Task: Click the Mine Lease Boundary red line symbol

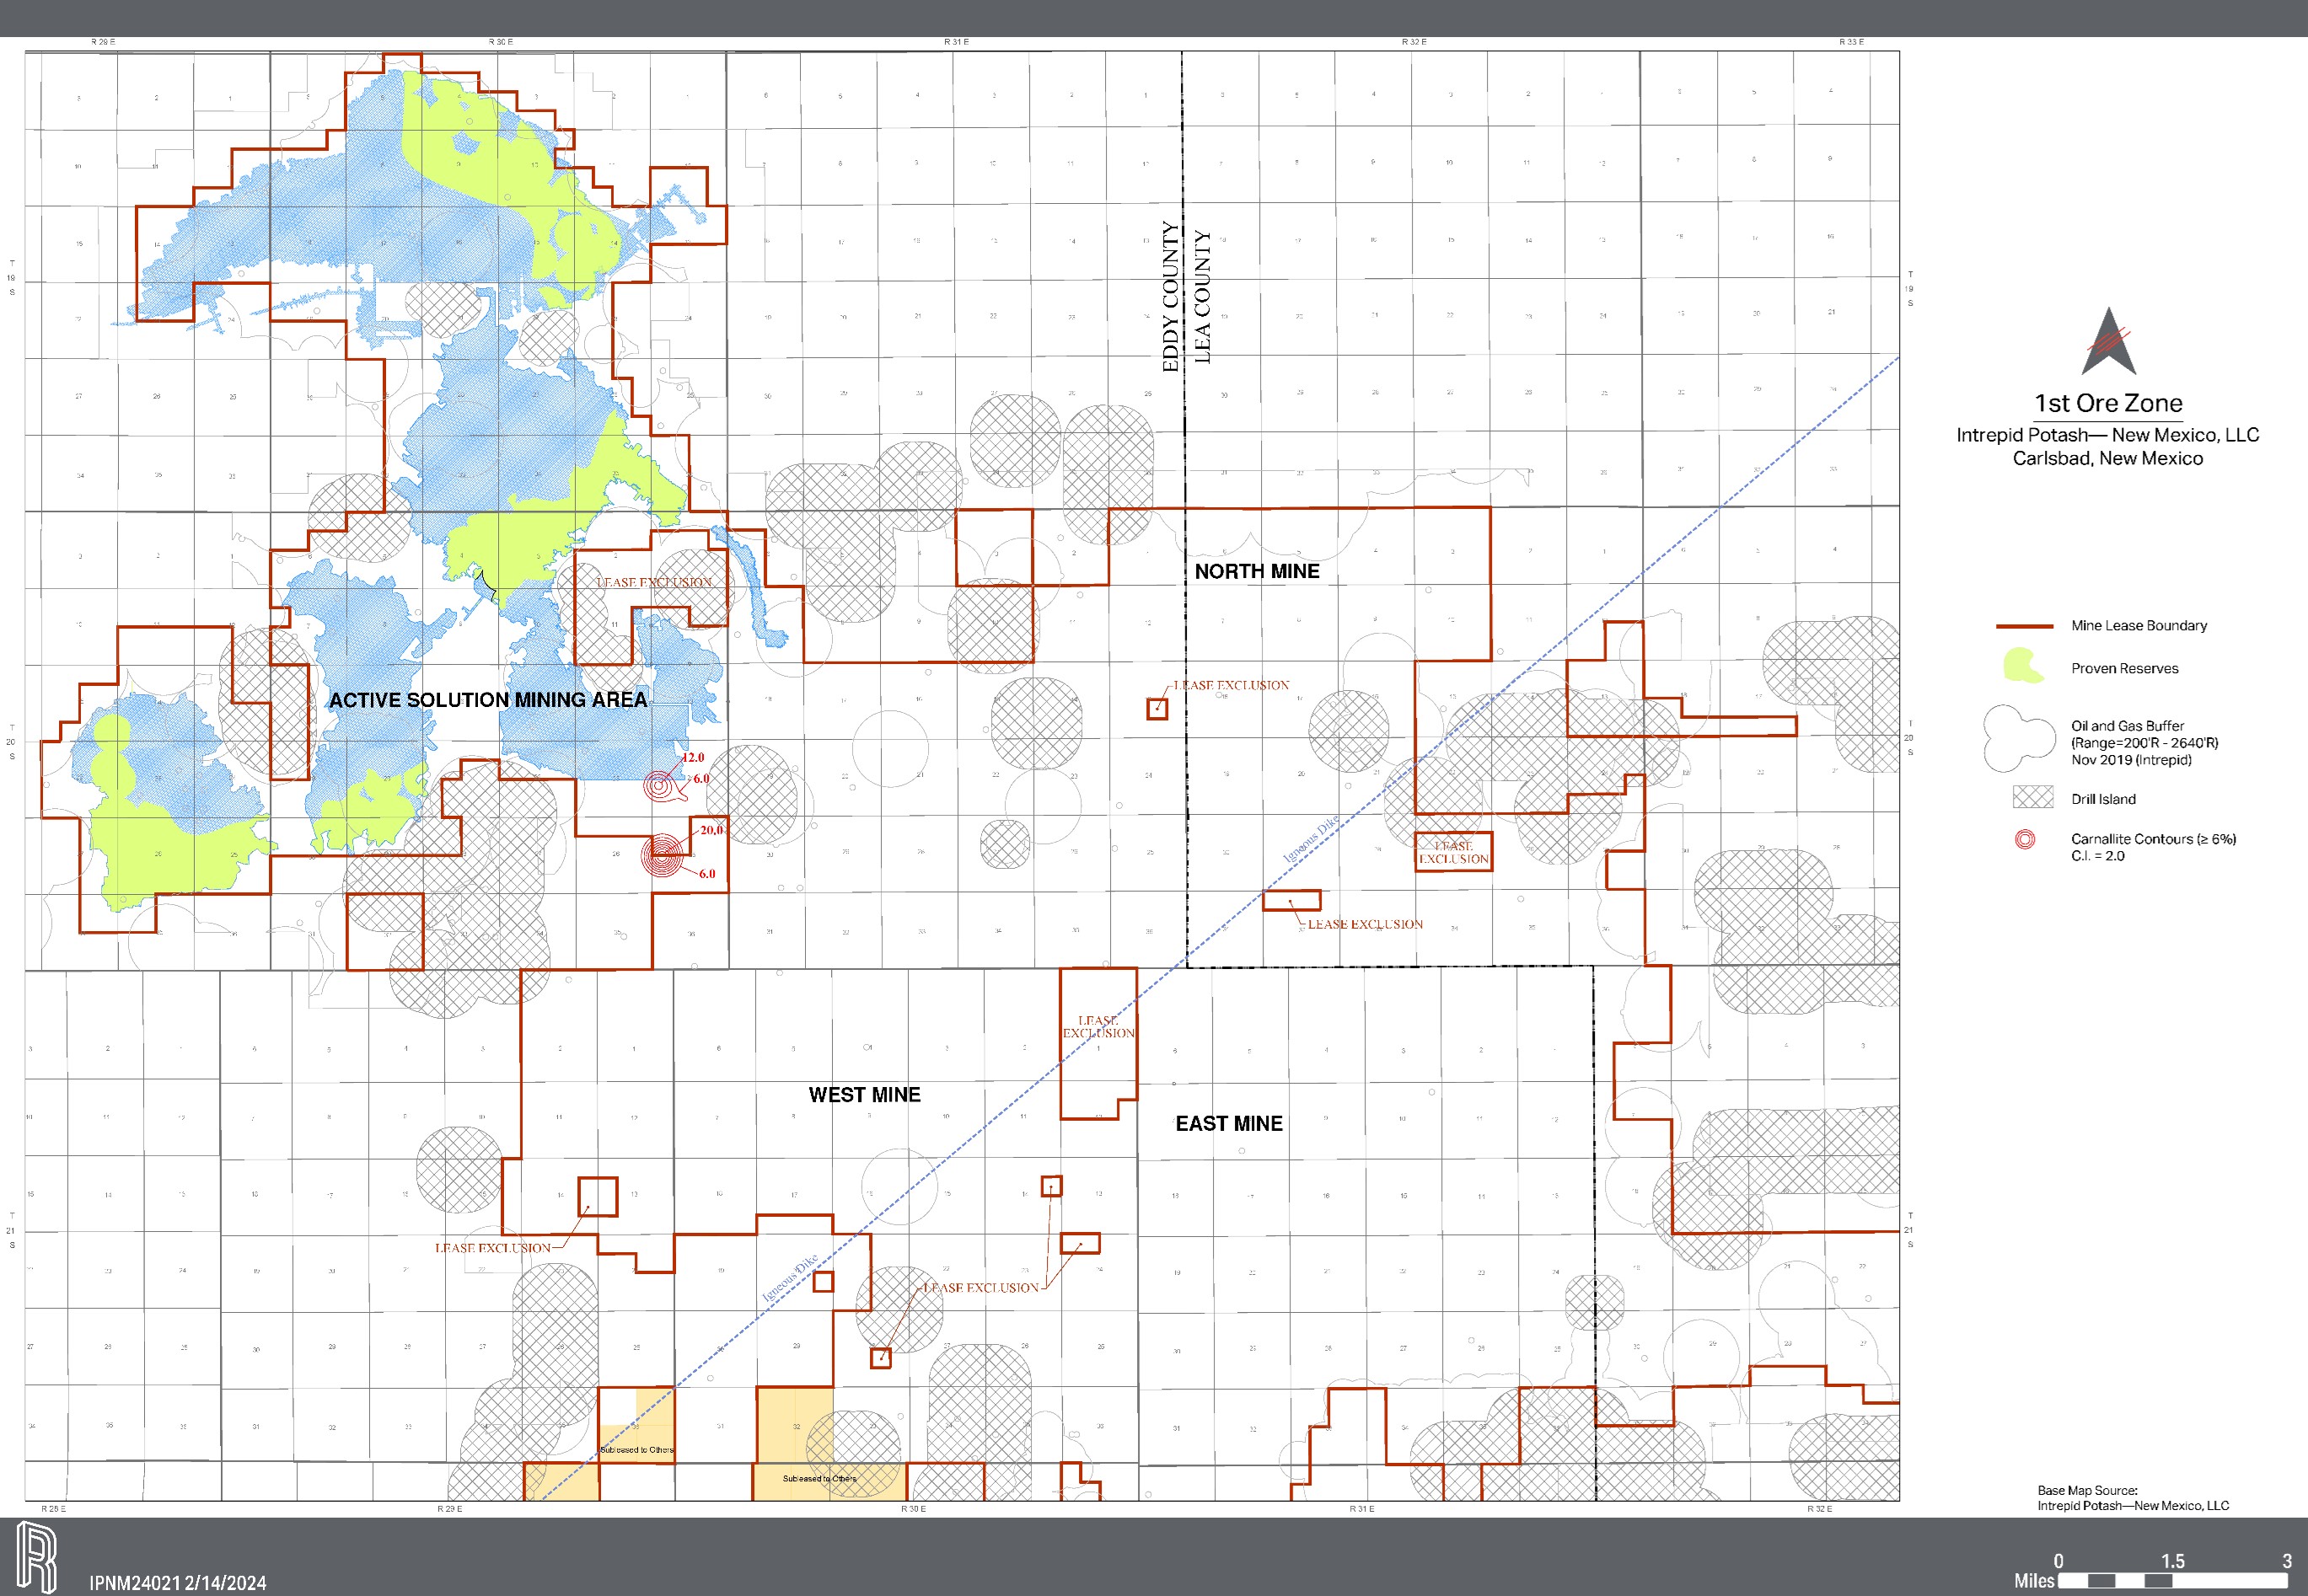Action: pos(2025,626)
